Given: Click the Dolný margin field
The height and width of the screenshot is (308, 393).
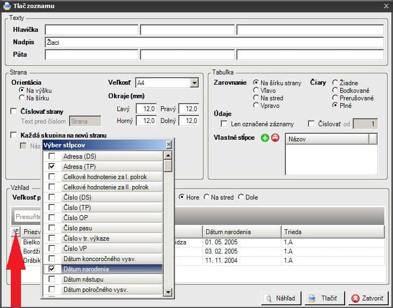Looking at the screenshot, I should 189,121.
